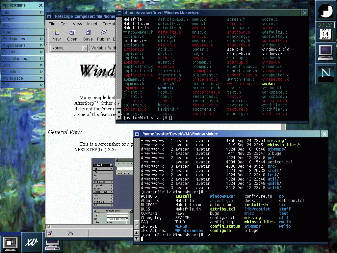
Task: Open the computer monitor dock icon
Action: tap(326, 52)
